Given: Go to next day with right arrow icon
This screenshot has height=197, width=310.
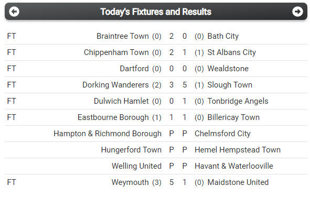Looking at the screenshot, I should pyautogui.click(x=297, y=12).
